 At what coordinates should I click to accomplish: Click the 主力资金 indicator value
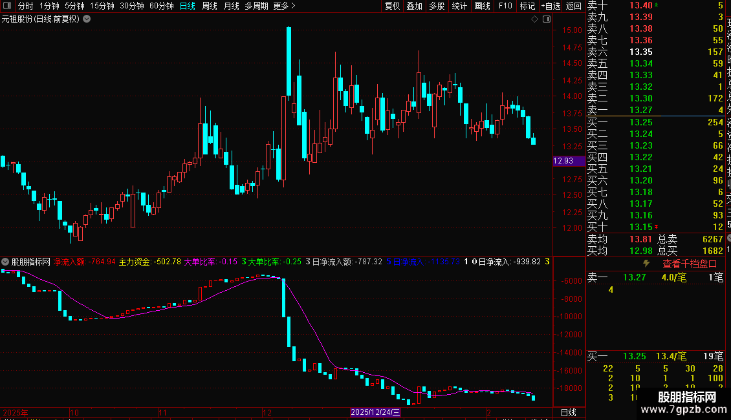click(168, 262)
